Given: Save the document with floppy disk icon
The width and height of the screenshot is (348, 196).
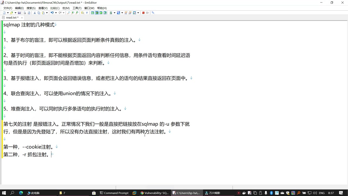Looking at the screenshot, I should click(x=19, y=13).
